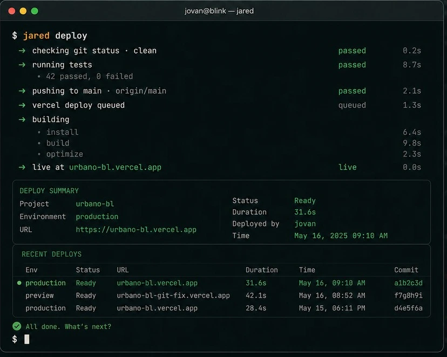The height and width of the screenshot is (357, 447).
Task: Open urbano-bl-git-fix.vercel.app preview URL
Action: click(x=173, y=296)
